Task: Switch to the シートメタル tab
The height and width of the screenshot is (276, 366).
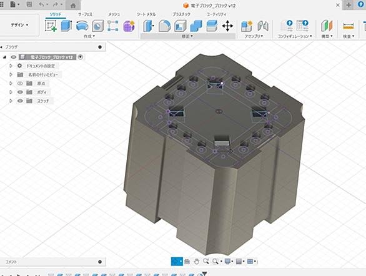Action: [x=146, y=14]
